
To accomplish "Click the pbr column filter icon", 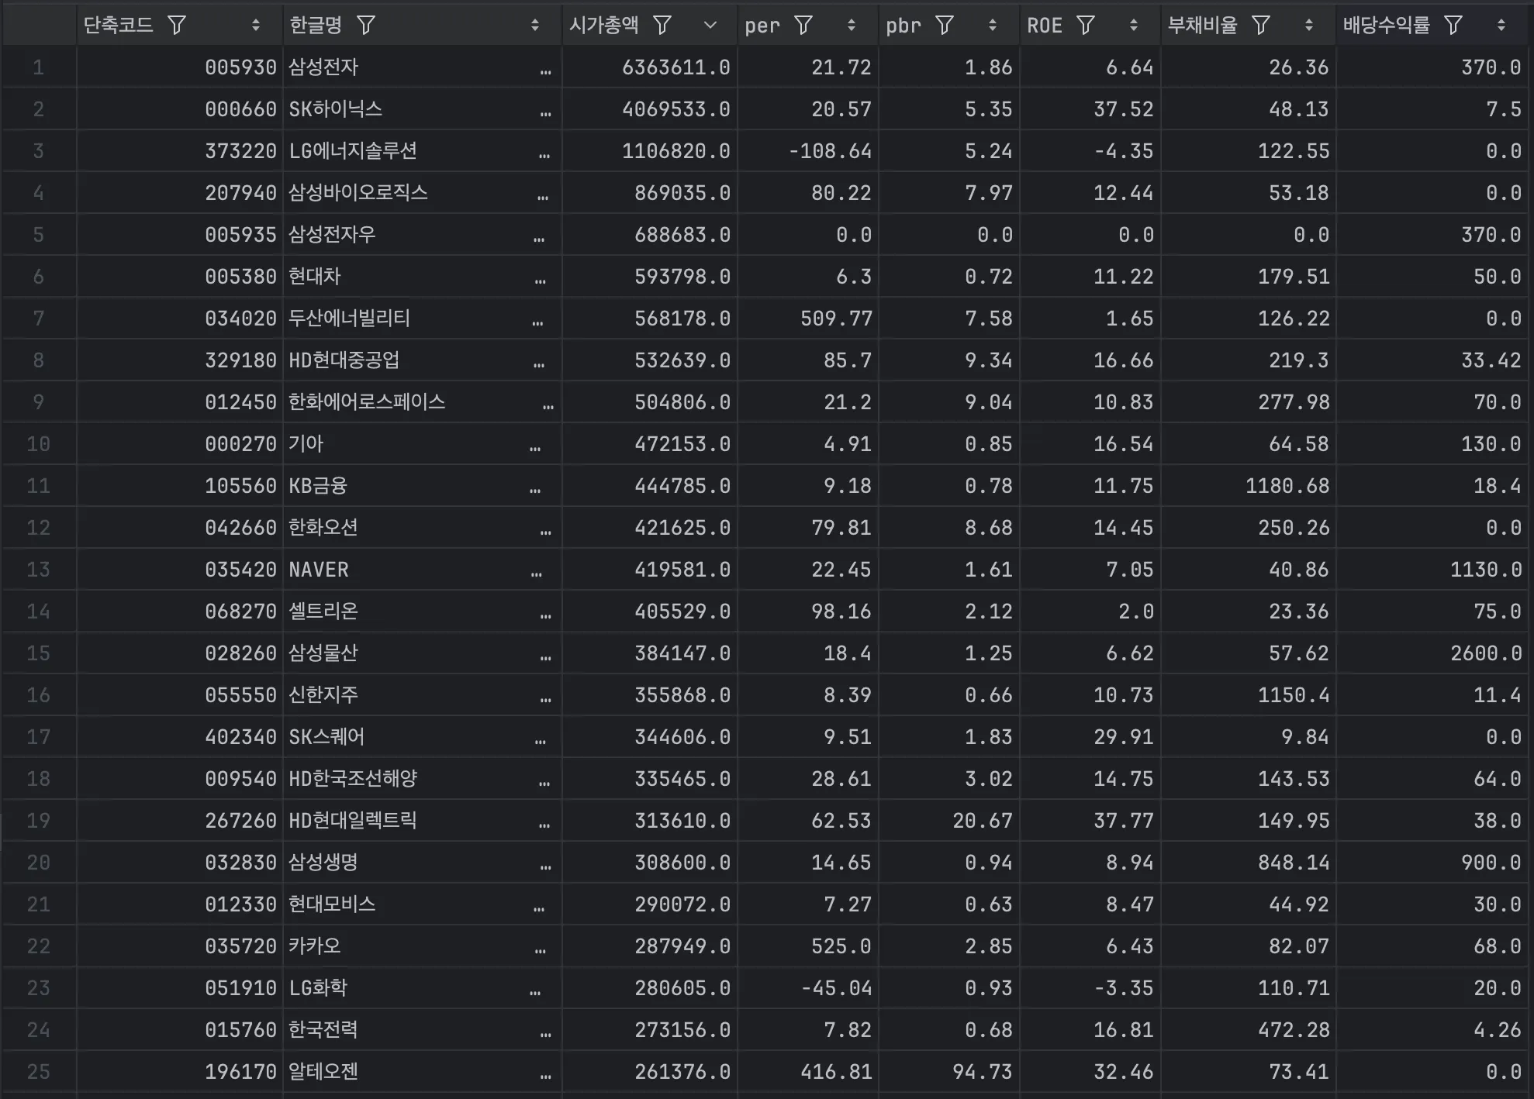I will click(x=945, y=26).
